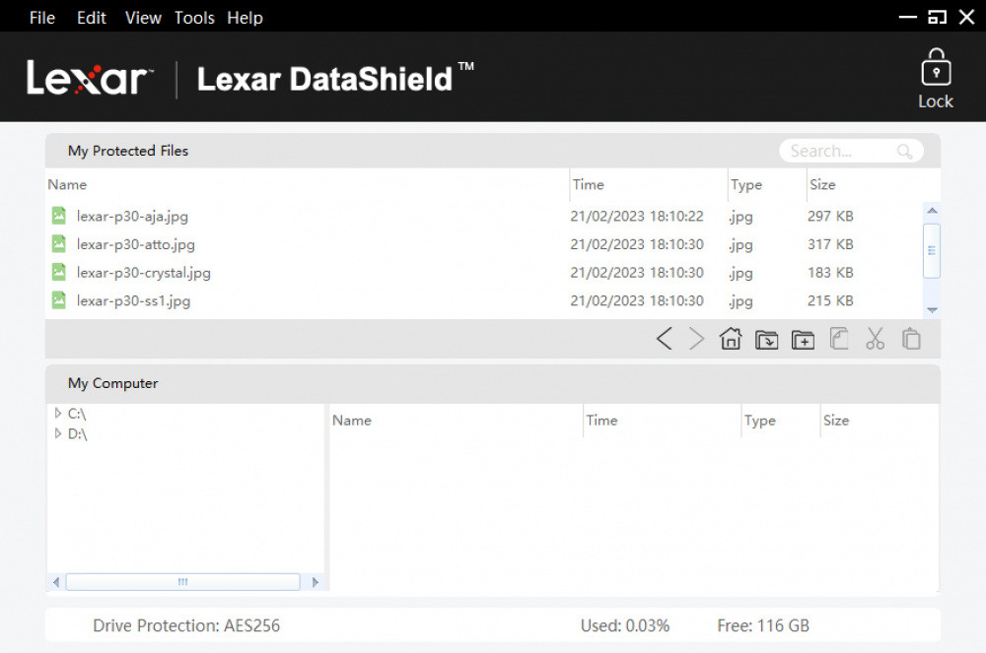Screen dimensions: 986x653
Task: Select image icon of lexar-p30-ss1.jpg
Action: click(58, 300)
